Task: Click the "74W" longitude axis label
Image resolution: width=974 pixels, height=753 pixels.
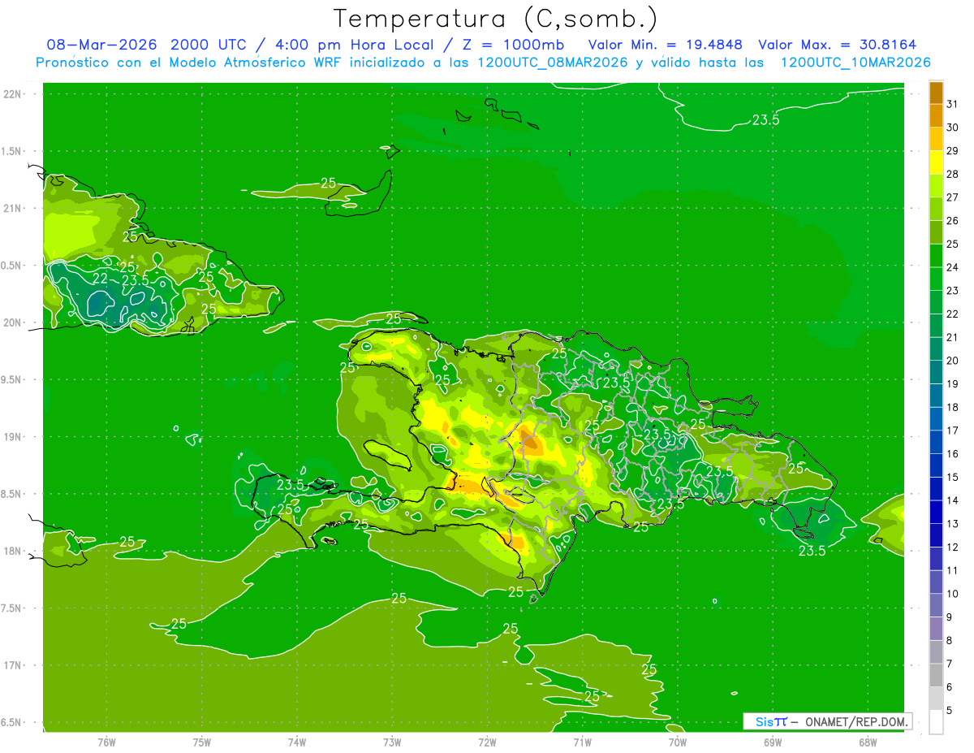Action: 297,742
